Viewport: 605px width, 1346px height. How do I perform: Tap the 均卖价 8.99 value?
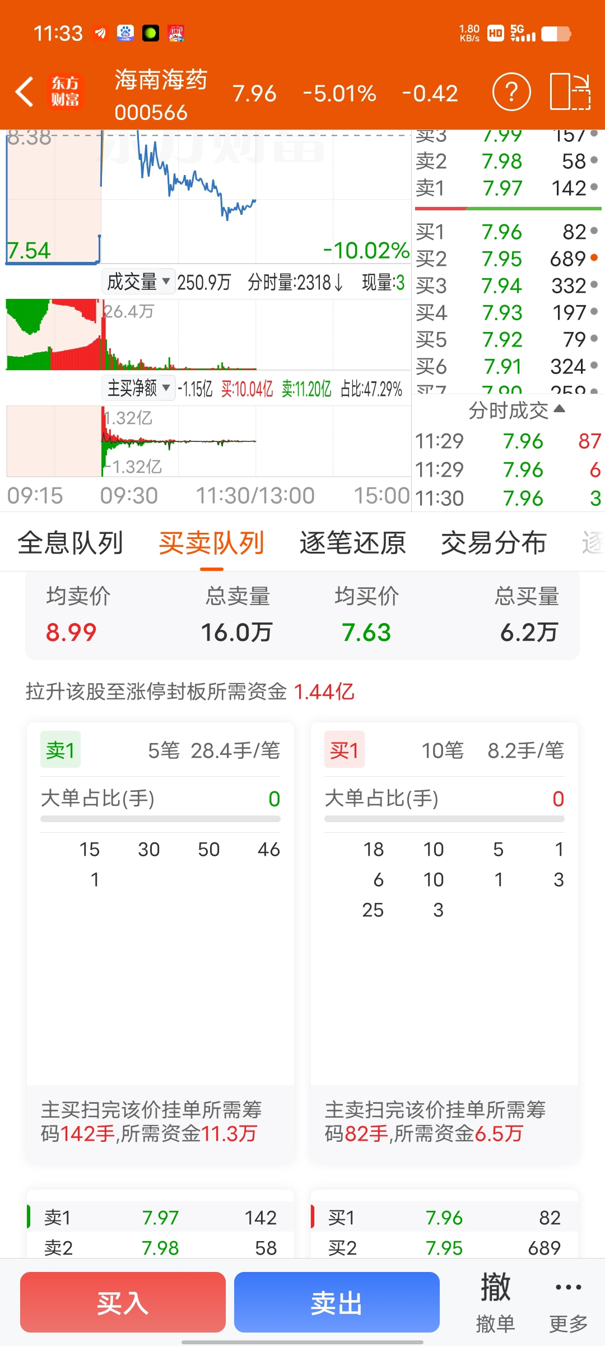pyautogui.click(x=71, y=632)
